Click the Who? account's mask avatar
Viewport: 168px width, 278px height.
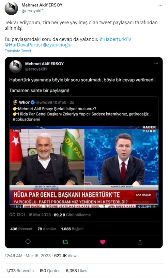coord(15,102)
